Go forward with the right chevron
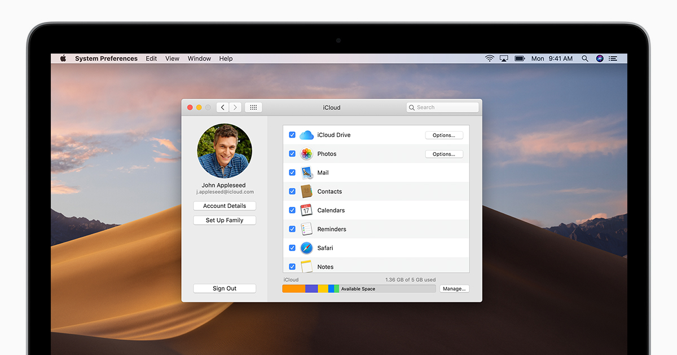Screen dimensions: 677x355 coord(235,107)
